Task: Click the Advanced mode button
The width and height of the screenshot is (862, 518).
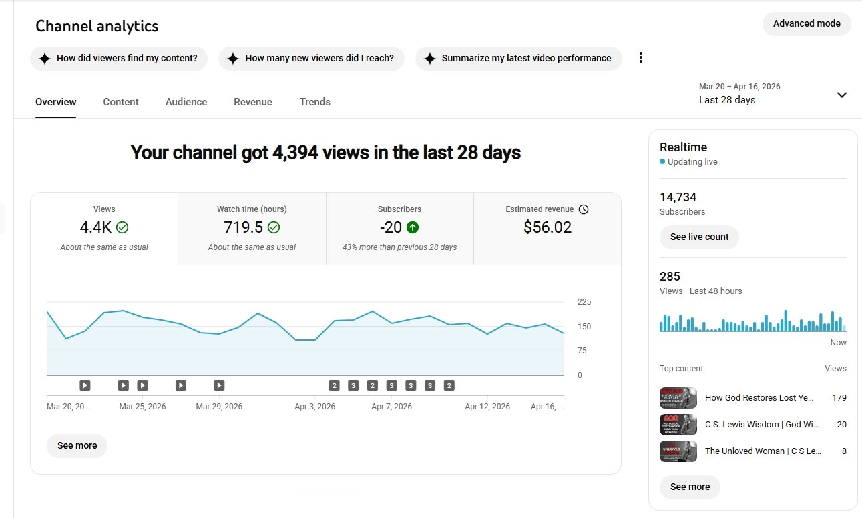Action: [x=806, y=23]
